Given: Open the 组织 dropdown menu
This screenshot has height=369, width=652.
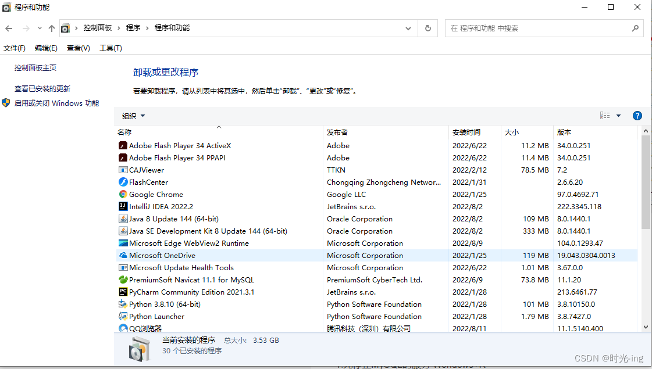Looking at the screenshot, I should (133, 116).
